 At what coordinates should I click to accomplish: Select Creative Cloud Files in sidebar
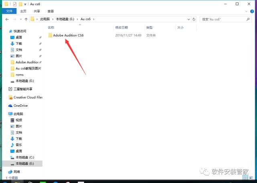[28, 97]
